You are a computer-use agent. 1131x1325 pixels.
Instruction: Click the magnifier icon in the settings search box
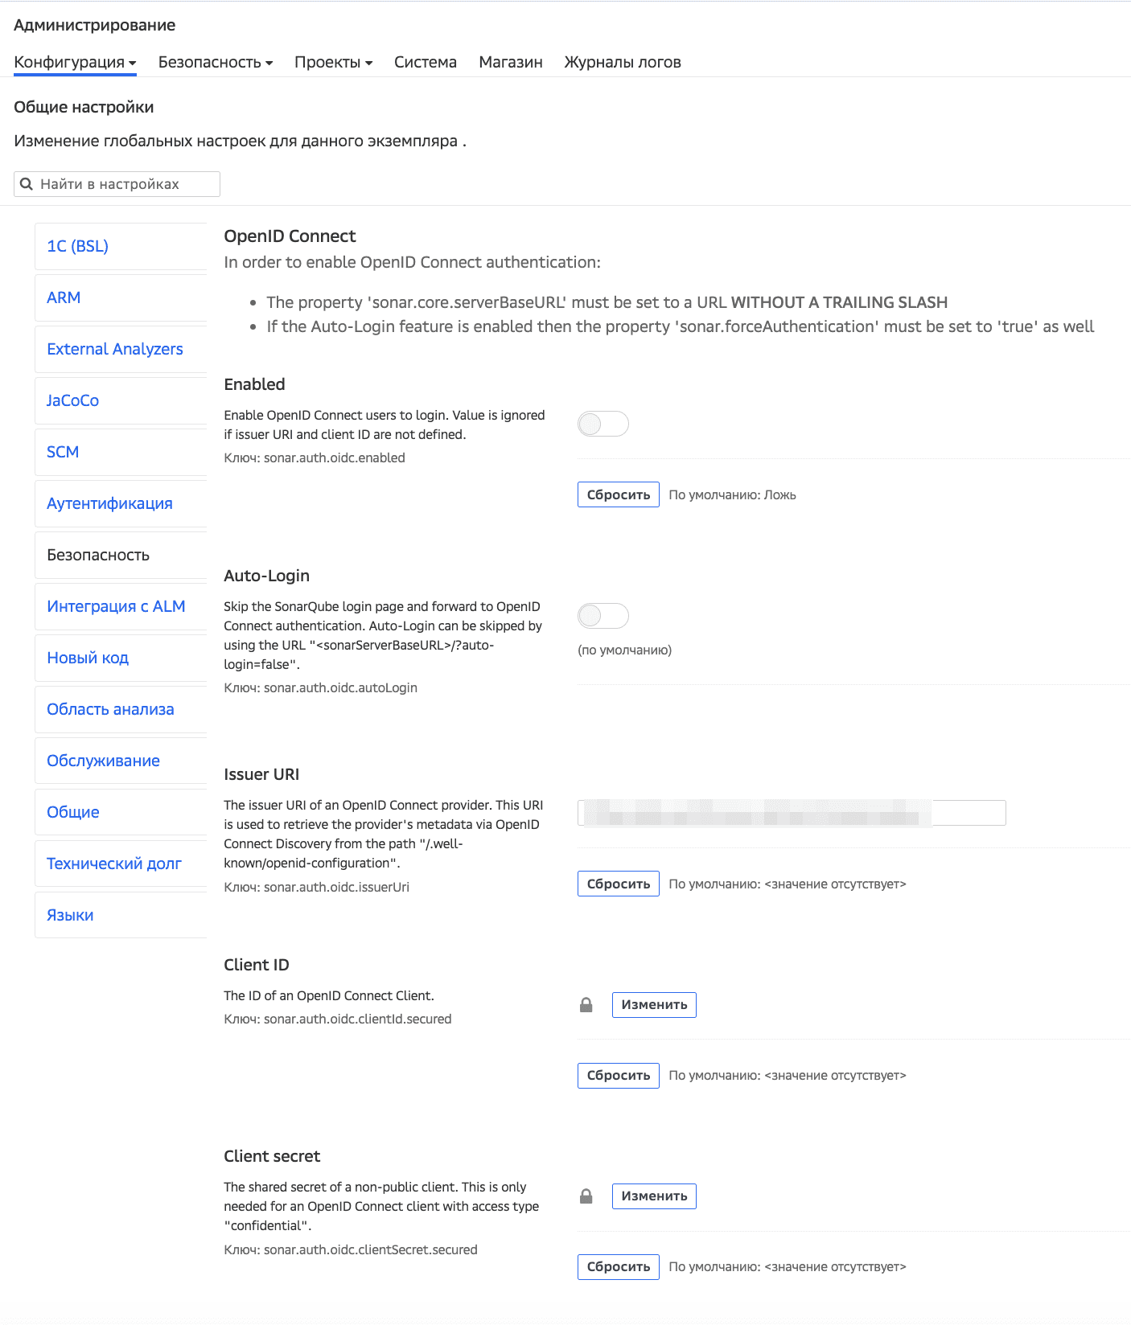pyautogui.click(x=27, y=183)
